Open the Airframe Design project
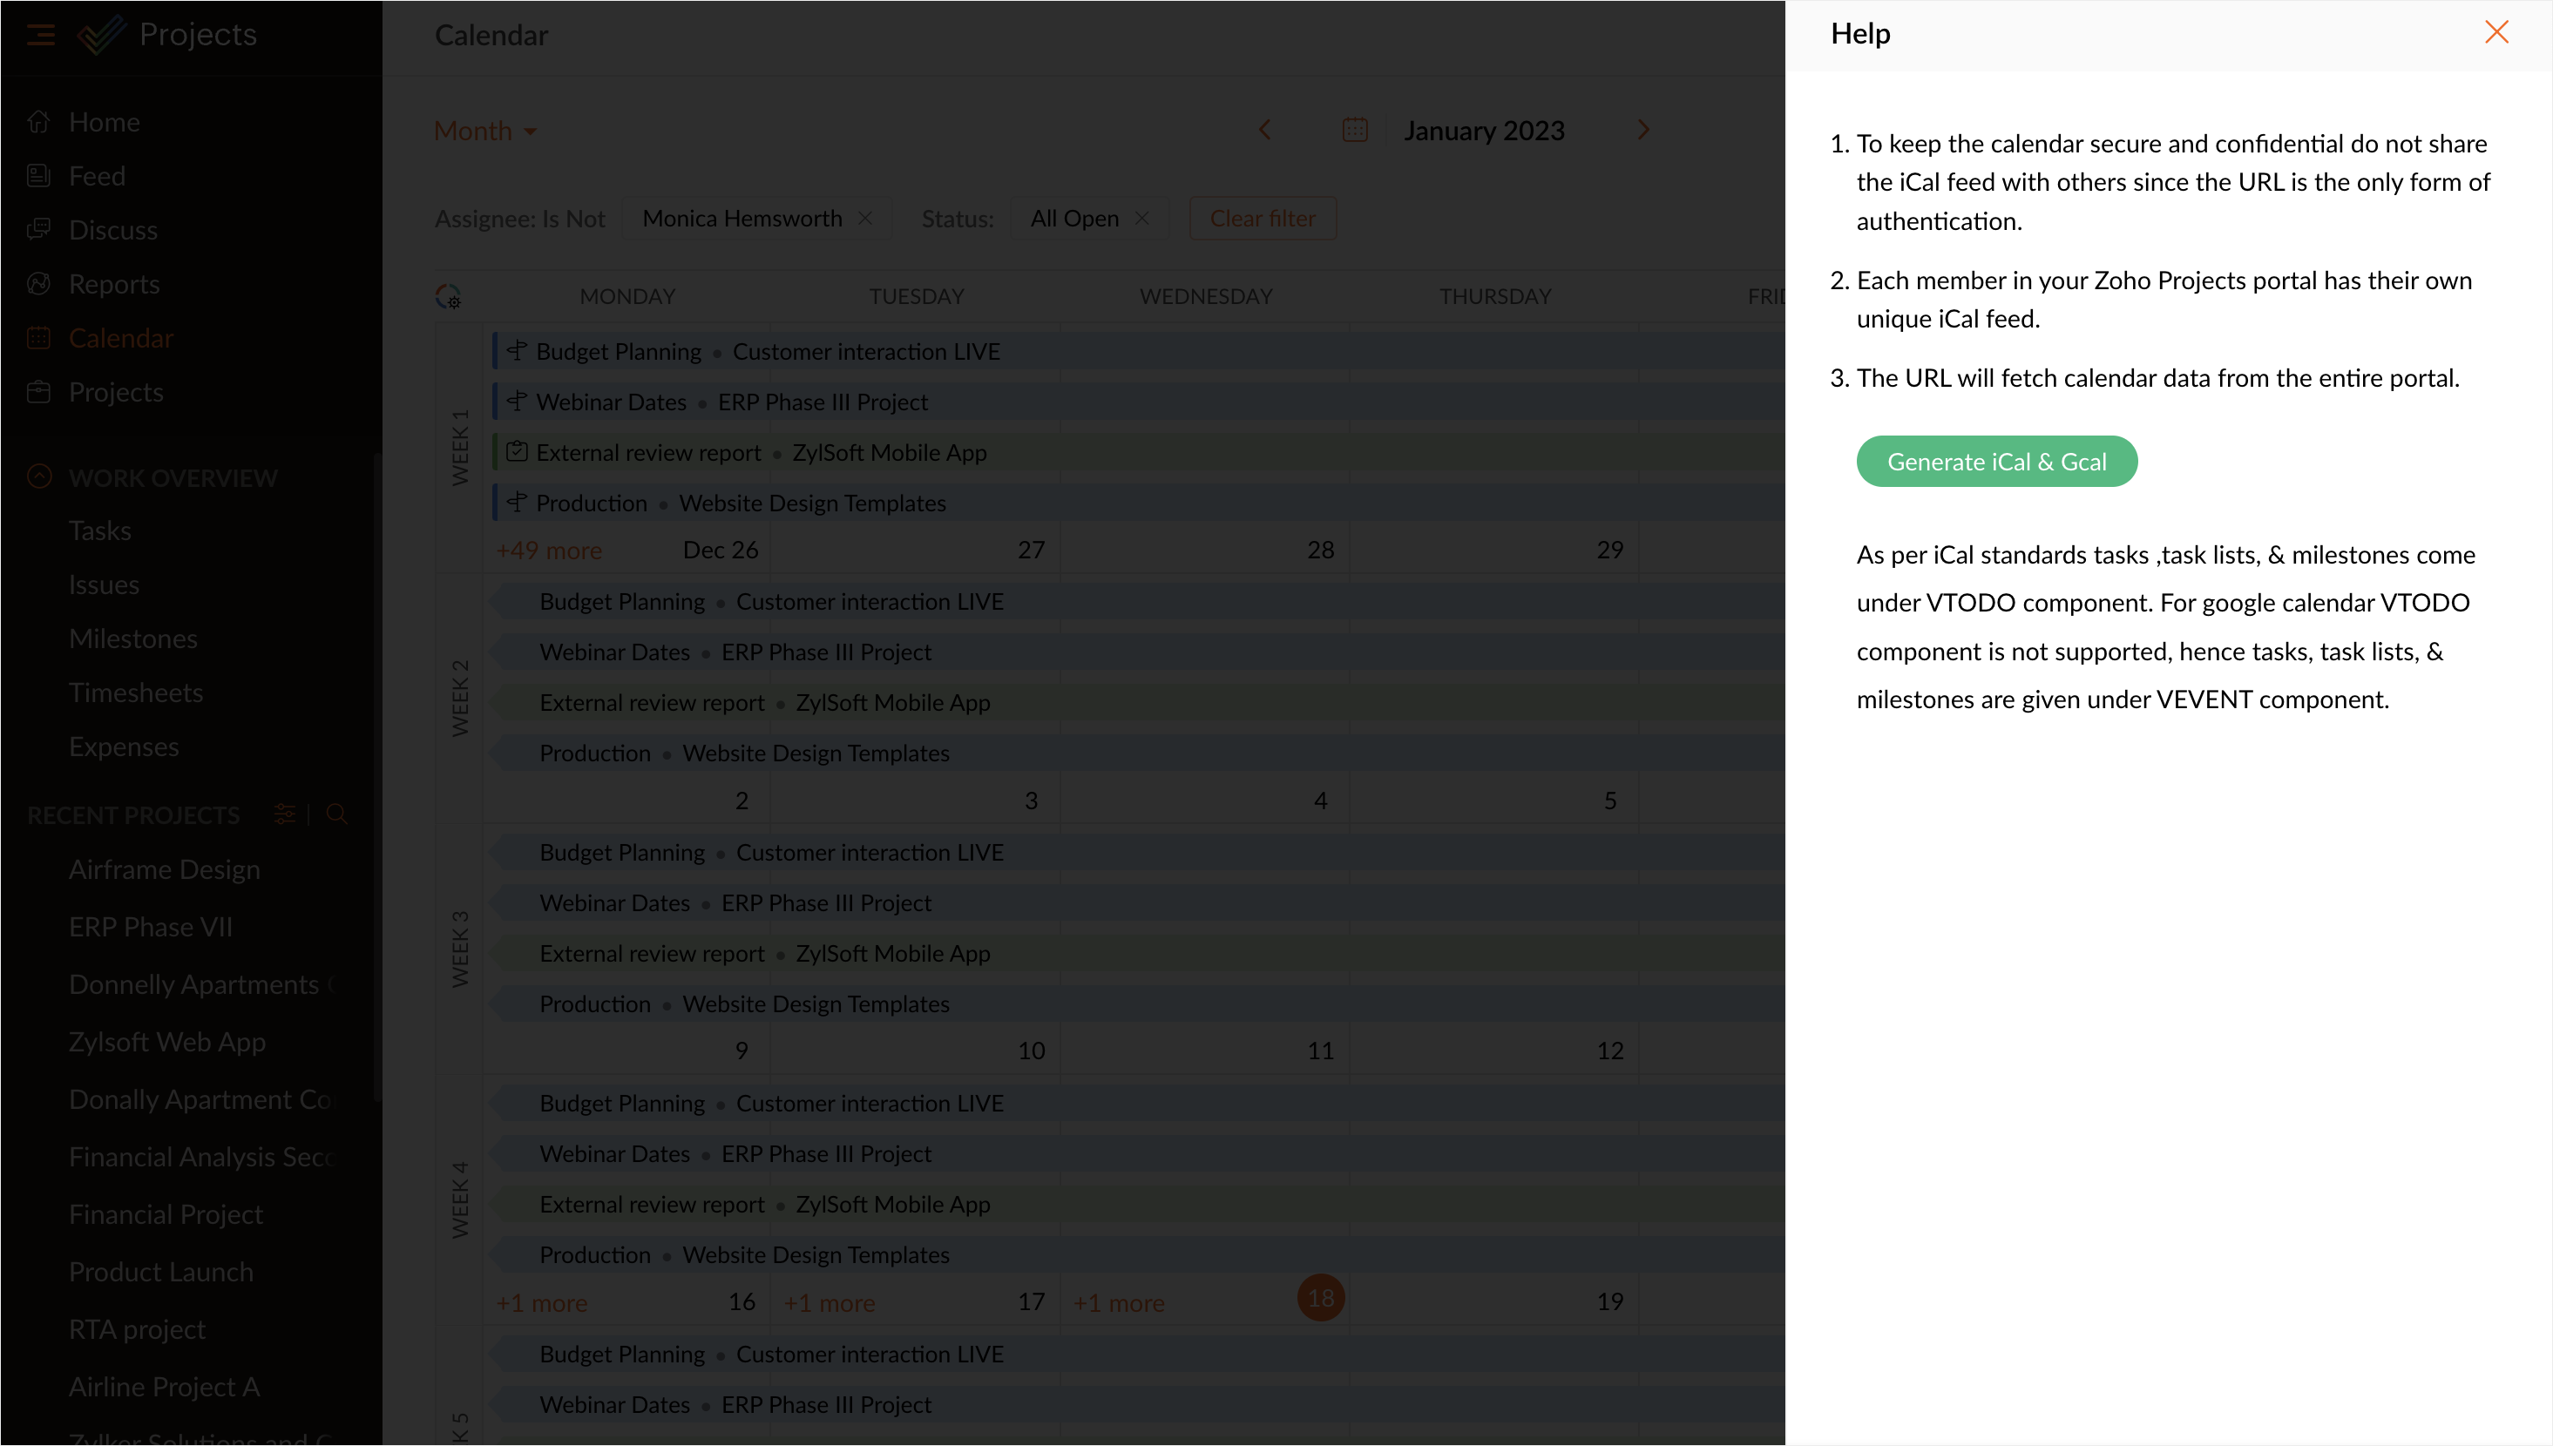This screenshot has width=2553, height=1446. 164,869
